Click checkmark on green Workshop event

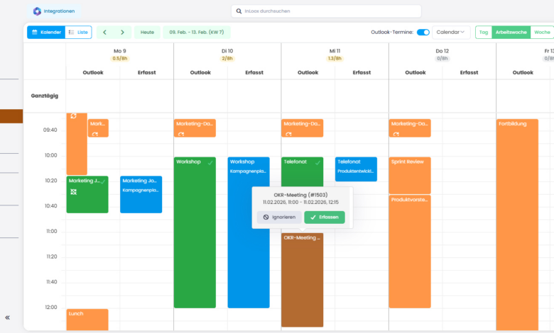click(x=210, y=162)
